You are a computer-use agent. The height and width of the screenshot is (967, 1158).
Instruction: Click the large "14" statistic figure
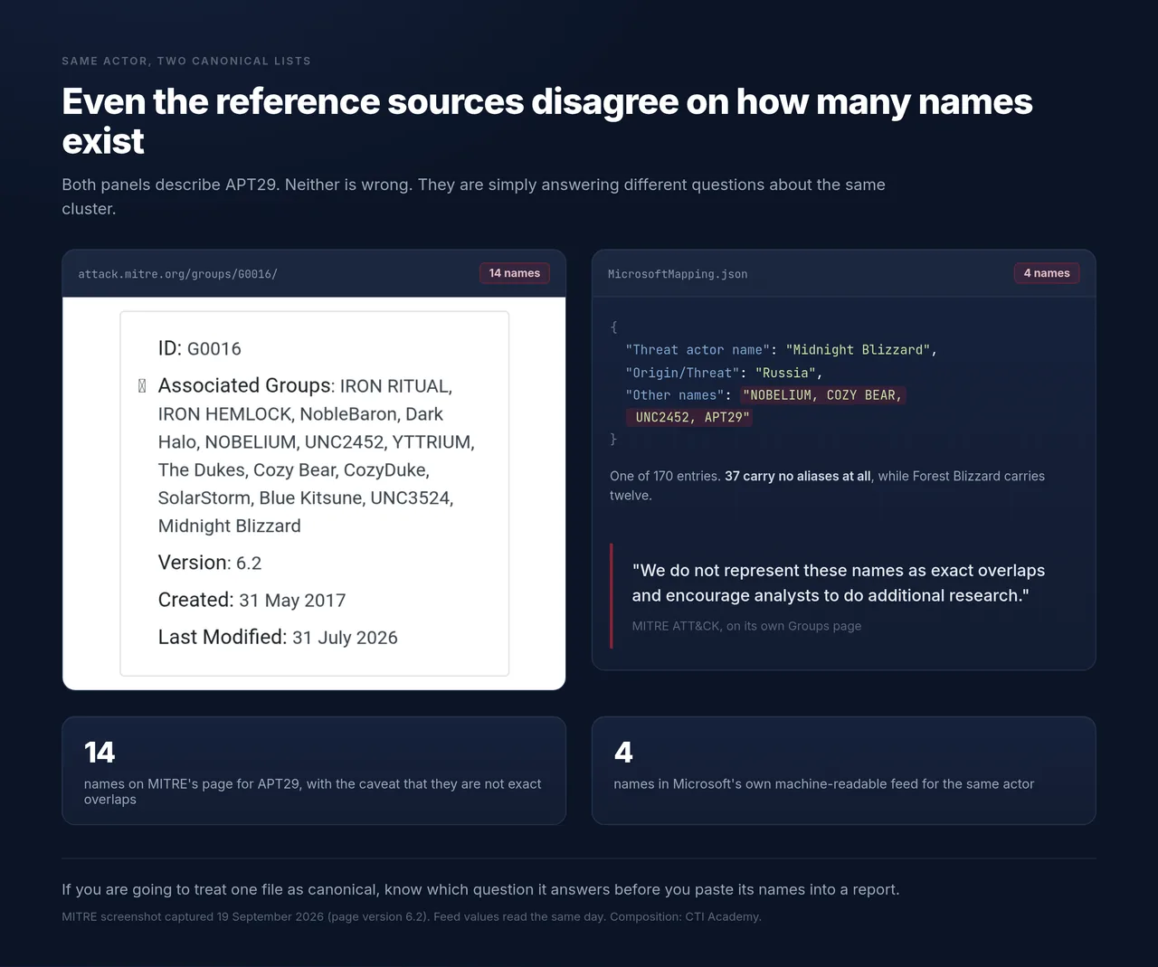tap(100, 753)
